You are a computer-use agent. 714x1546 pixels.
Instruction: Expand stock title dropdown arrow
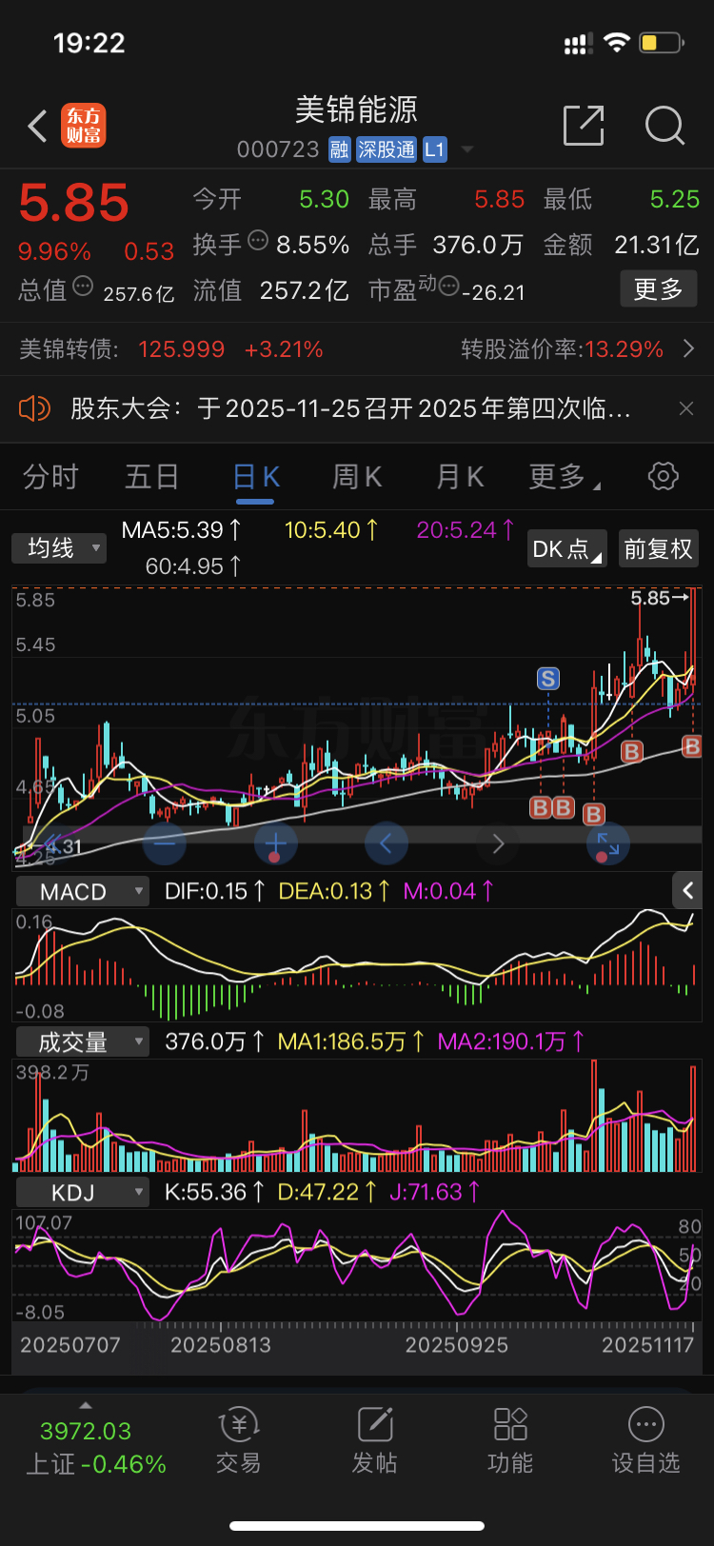click(x=466, y=149)
